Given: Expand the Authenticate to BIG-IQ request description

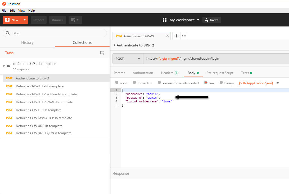Looking at the screenshot, I should coord(115,45).
